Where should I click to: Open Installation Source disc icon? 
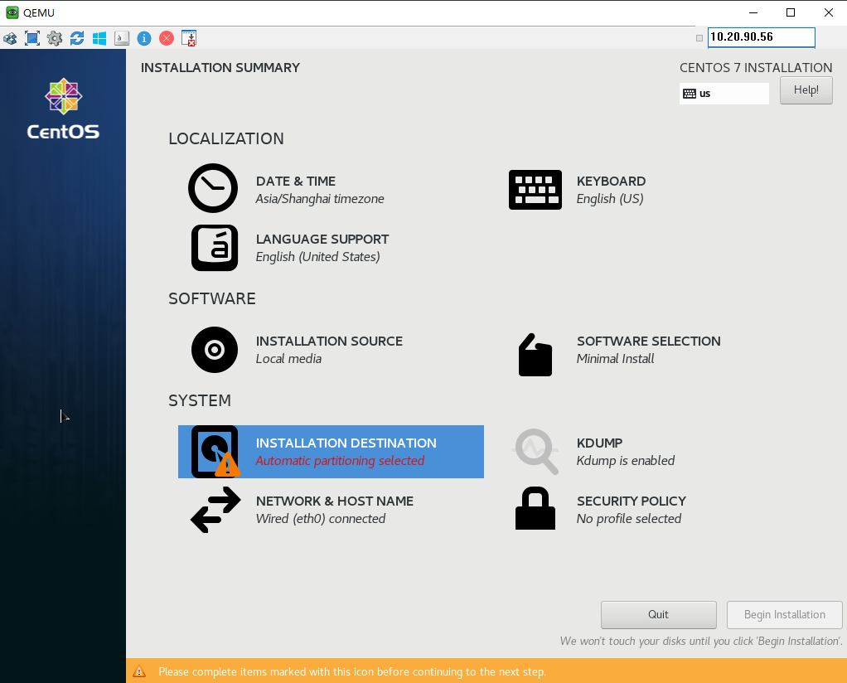click(x=215, y=350)
